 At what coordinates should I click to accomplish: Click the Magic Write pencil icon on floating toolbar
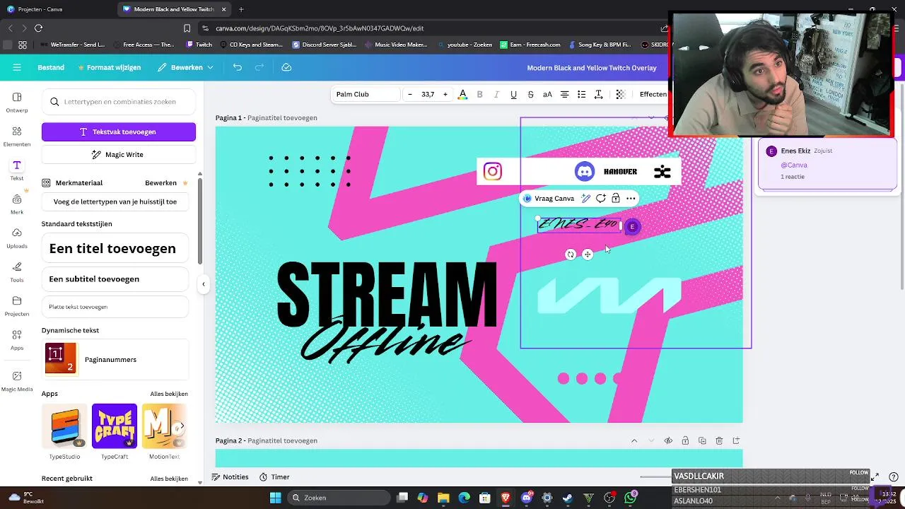click(x=585, y=199)
